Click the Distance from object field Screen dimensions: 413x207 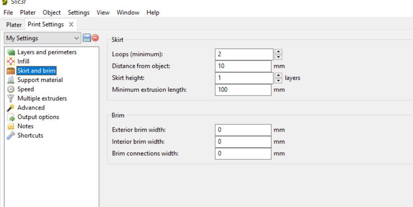tap(243, 66)
